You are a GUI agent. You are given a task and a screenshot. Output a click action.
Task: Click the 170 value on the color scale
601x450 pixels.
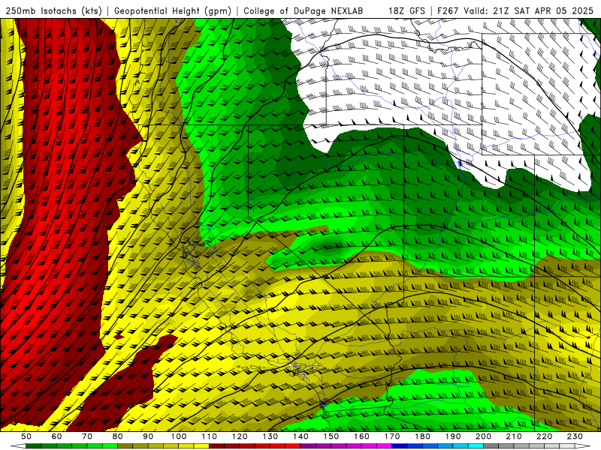point(392,436)
